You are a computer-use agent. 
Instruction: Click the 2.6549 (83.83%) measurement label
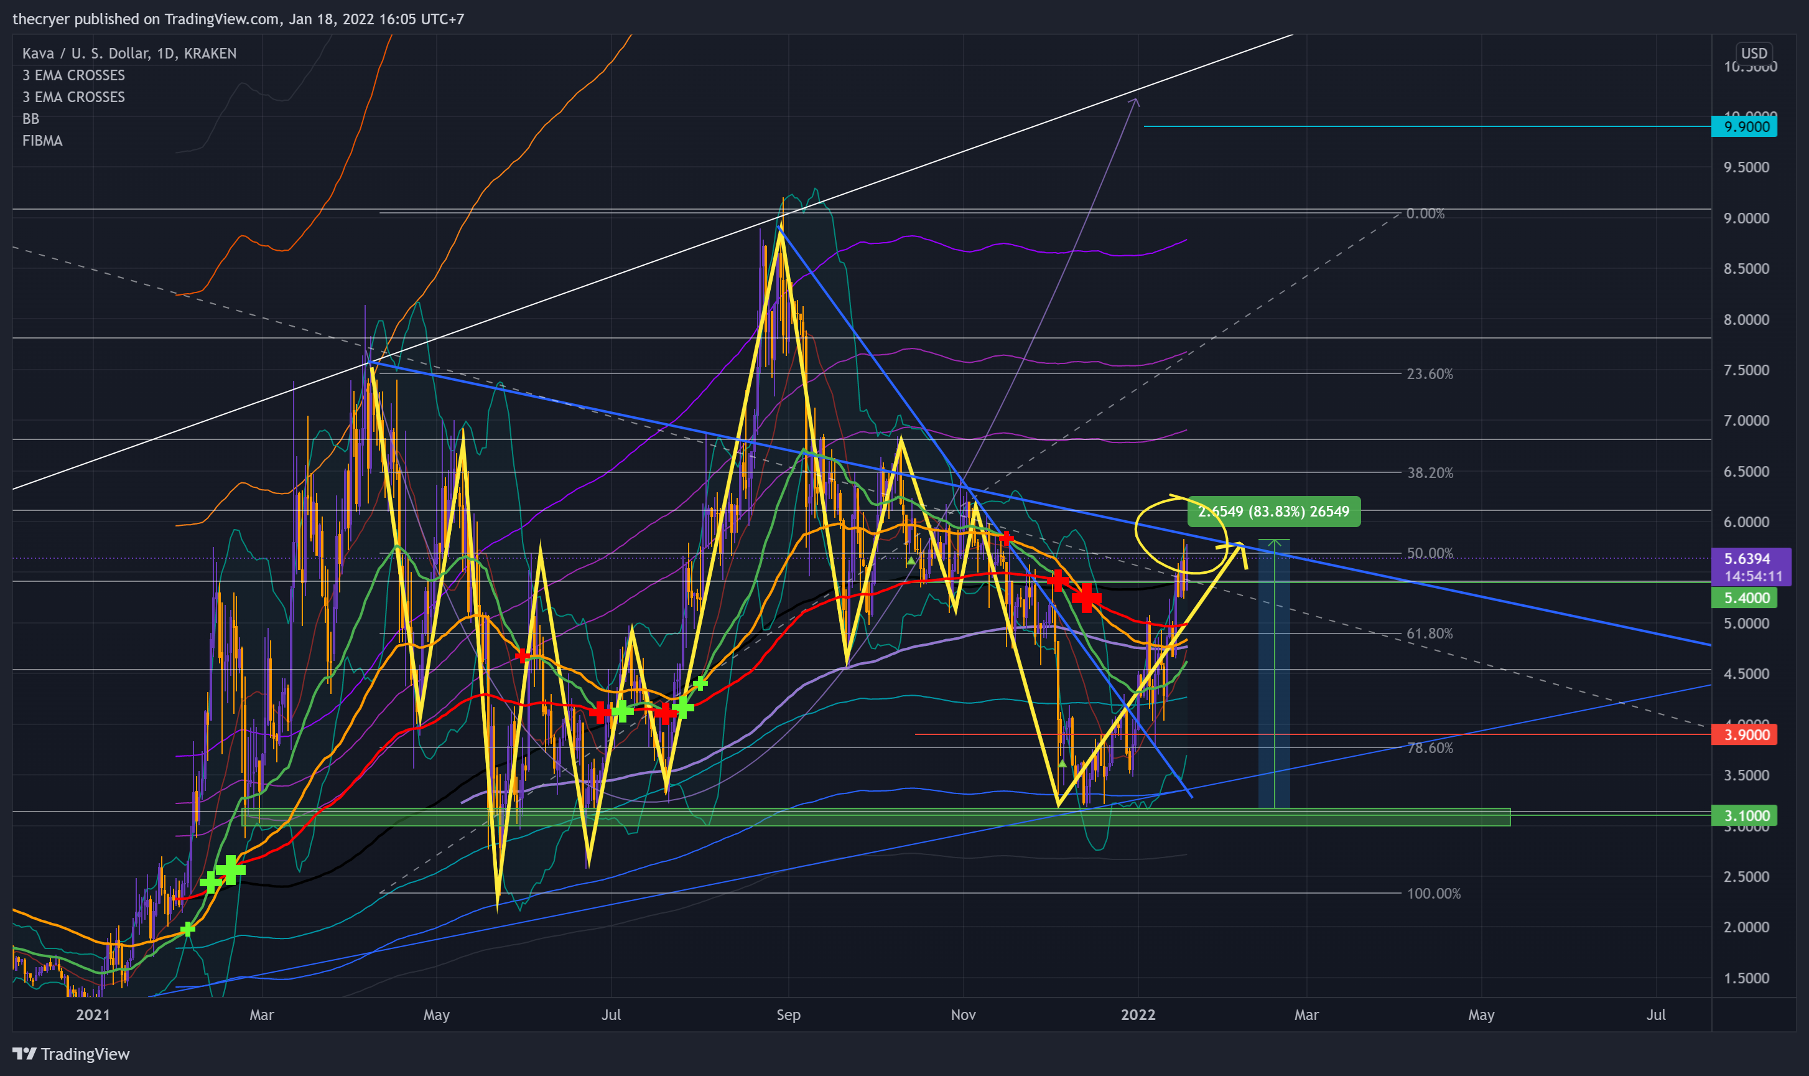pyautogui.click(x=1274, y=511)
